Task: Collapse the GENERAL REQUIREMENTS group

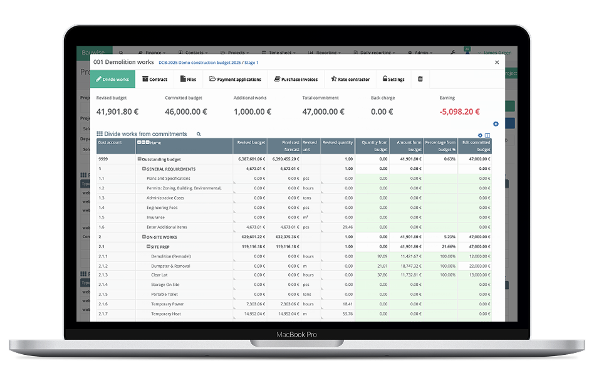Action: coord(144,169)
